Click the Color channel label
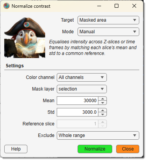 pos(40,77)
